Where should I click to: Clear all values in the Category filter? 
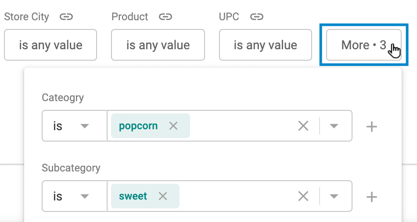click(x=303, y=126)
